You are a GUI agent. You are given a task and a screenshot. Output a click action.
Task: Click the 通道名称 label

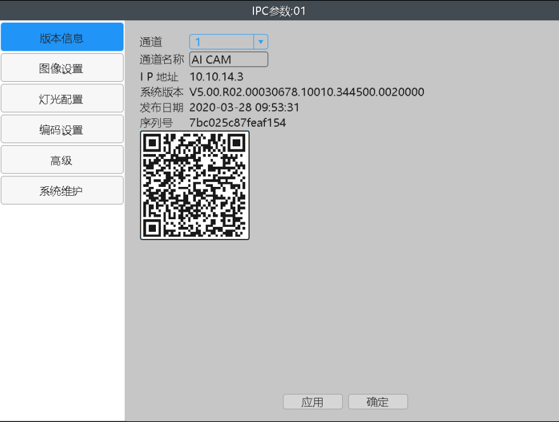pyautogui.click(x=162, y=59)
